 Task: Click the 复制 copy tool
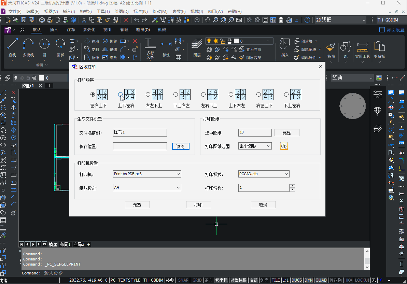(92, 49)
